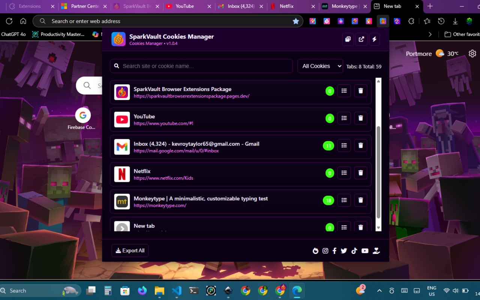Image resolution: width=480 pixels, height=300 pixels.
Task: Open the mail.google.com inbox link
Action: pyautogui.click(x=176, y=151)
